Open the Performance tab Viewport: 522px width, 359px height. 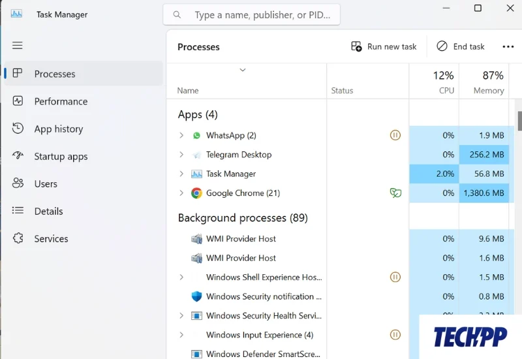[61, 102]
